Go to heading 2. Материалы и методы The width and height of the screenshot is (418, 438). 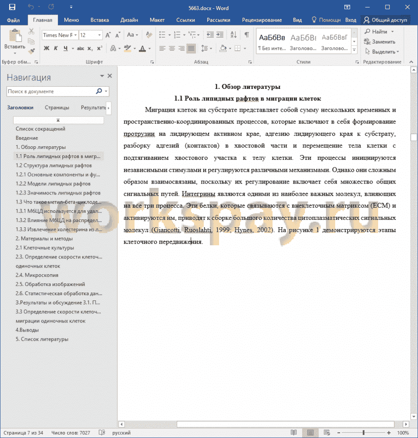[44, 239]
